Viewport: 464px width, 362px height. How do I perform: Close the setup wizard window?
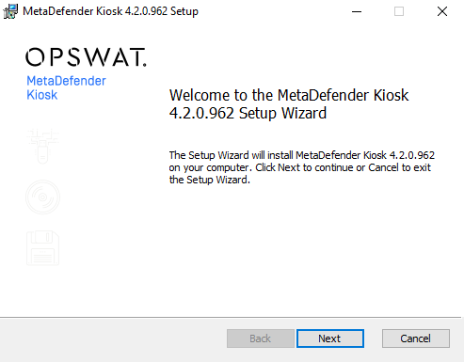[x=442, y=11]
